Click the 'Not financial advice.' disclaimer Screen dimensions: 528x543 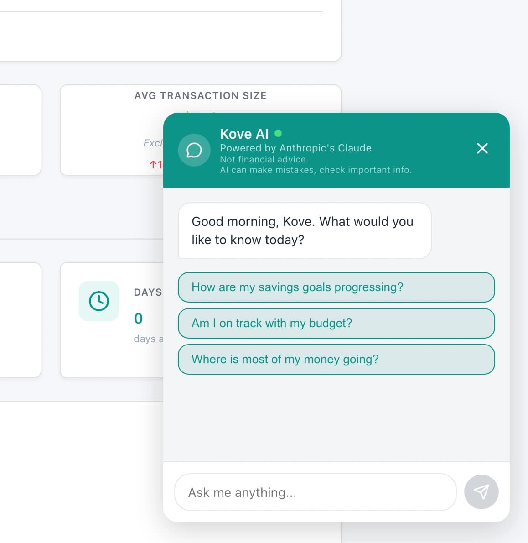pyautogui.click(x=264, y=159)
